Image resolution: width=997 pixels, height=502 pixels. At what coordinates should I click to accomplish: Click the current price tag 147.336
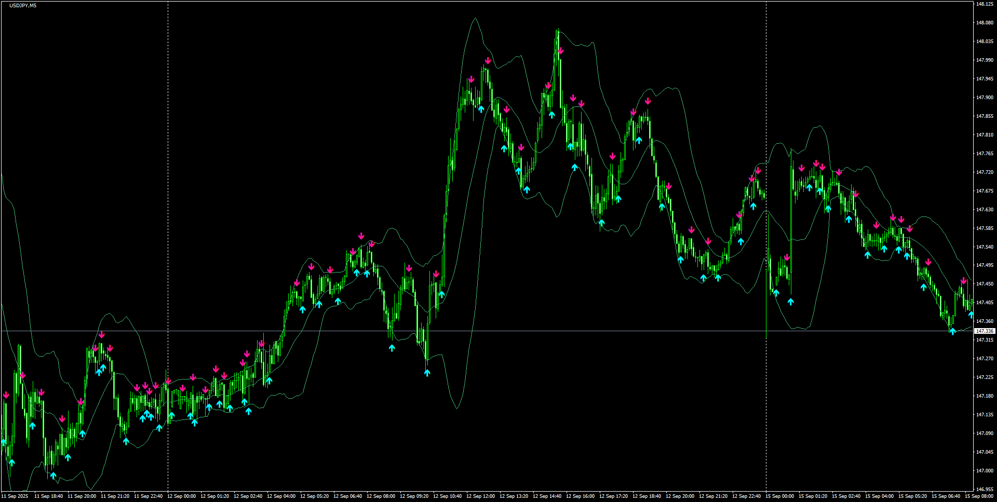985,331
